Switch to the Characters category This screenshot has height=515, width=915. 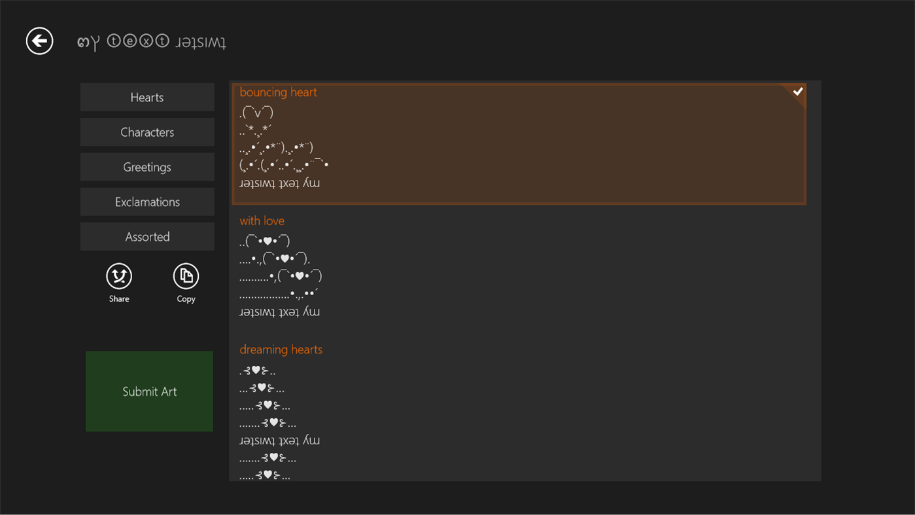coord(147,132)
